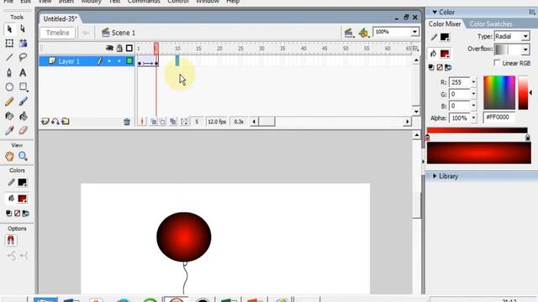Open Overflow dropdown
This screenshot has height=302, width=538.
point(525,50)
